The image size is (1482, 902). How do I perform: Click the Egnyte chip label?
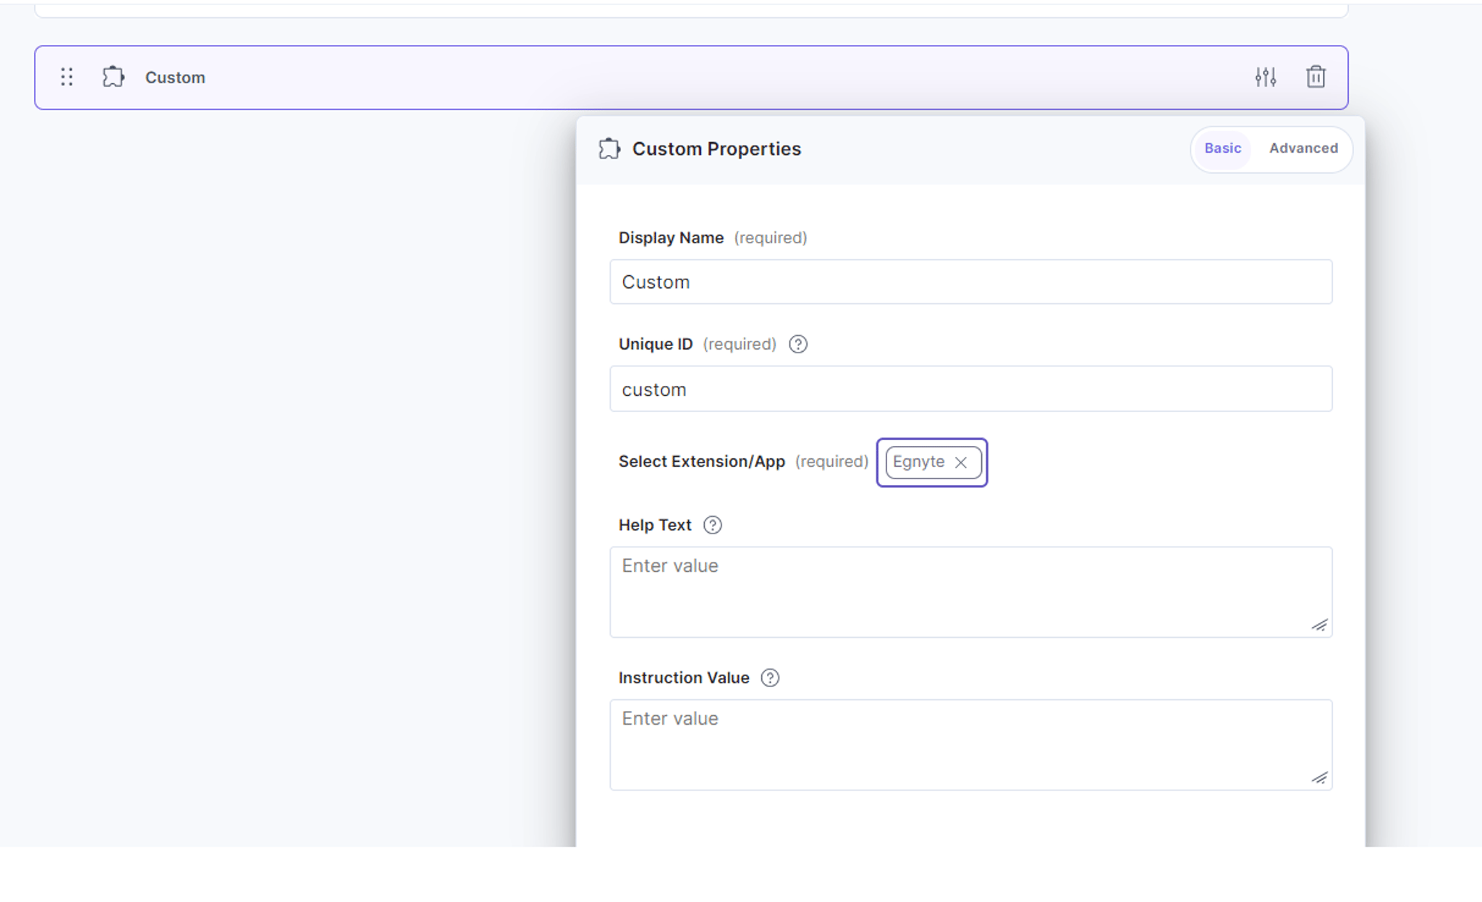918,462
